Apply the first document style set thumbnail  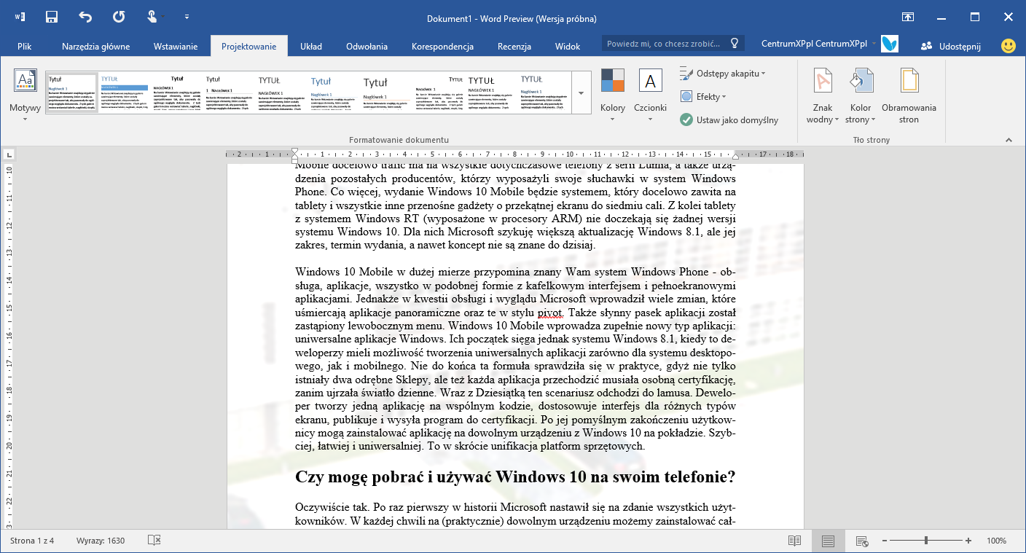pyautogui.click(x=72, y=93)
